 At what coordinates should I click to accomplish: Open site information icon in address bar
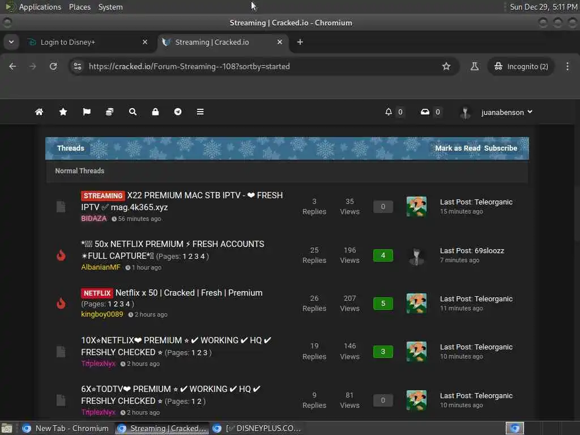point(77,66)
